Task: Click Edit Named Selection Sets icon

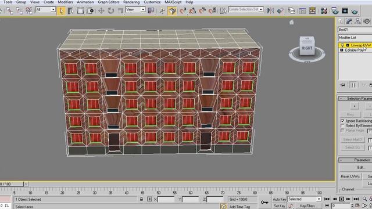Action: coord(223,10)
